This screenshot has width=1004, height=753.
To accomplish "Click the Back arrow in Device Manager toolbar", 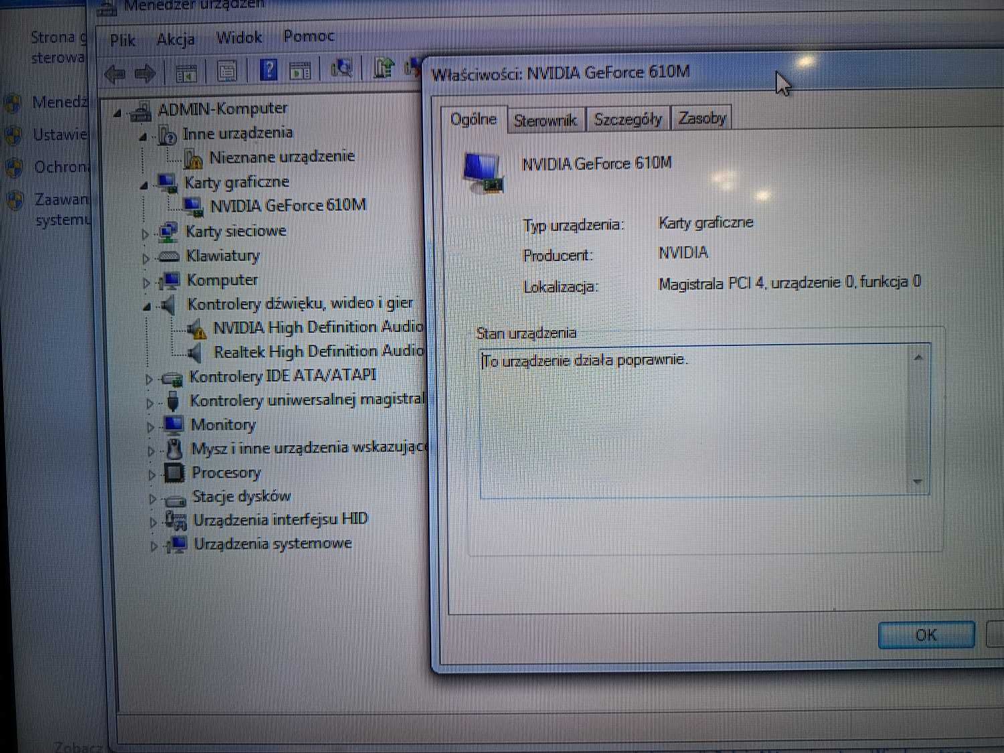I will [115, 73].
